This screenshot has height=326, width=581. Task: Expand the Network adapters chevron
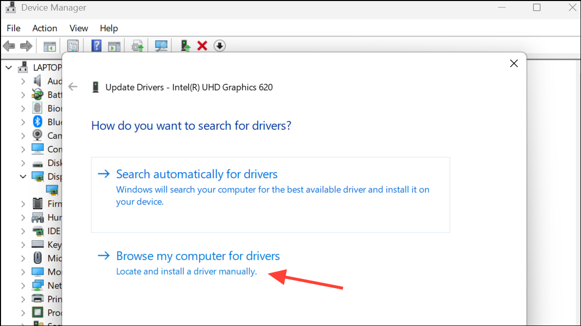[23, 285]
